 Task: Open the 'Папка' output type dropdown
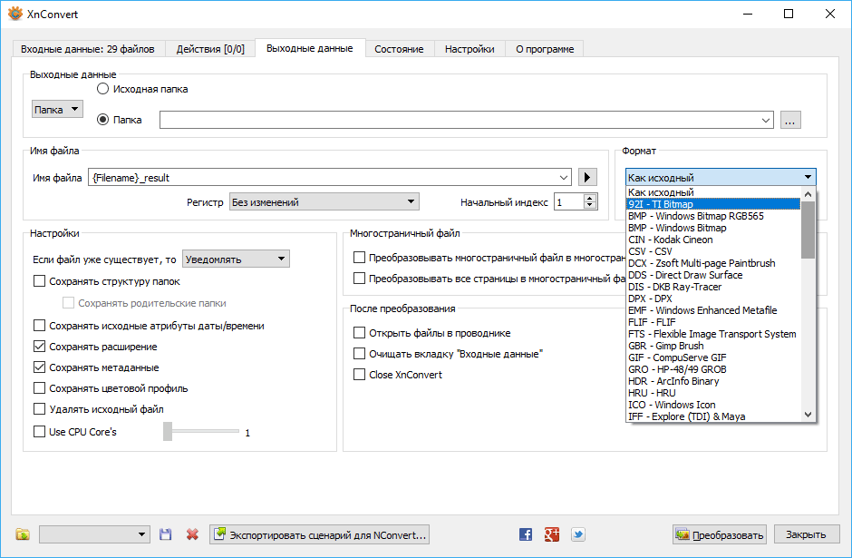pos(57,109)
